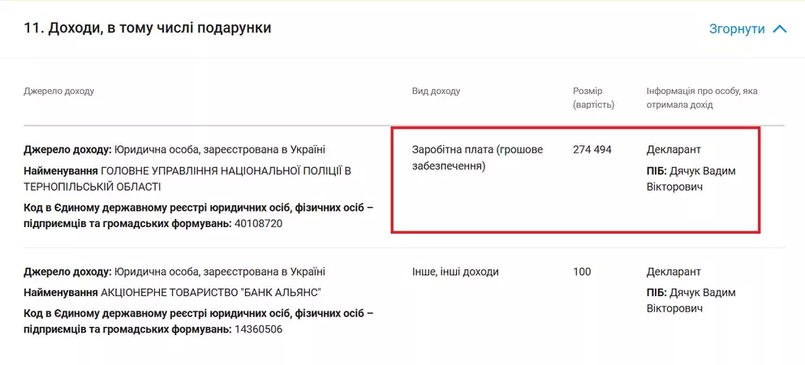Click the Джерело доходу column header

pyautogui.click(x=59, y=91)
